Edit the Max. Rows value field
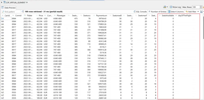 click(x=196, y=7)
